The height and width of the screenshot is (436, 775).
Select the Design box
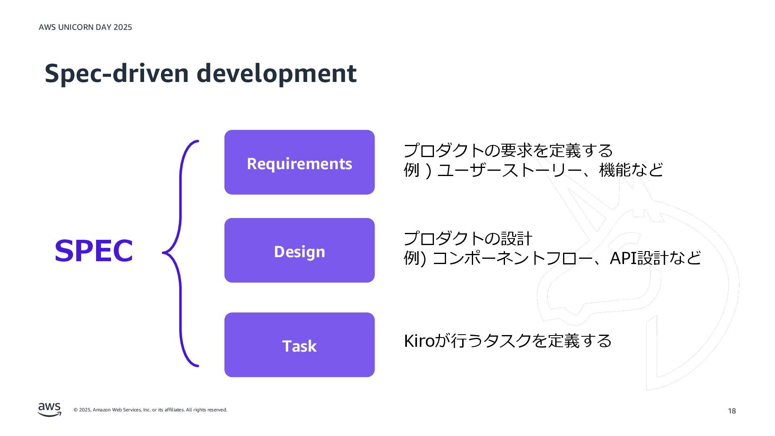[x=300, y=250]
